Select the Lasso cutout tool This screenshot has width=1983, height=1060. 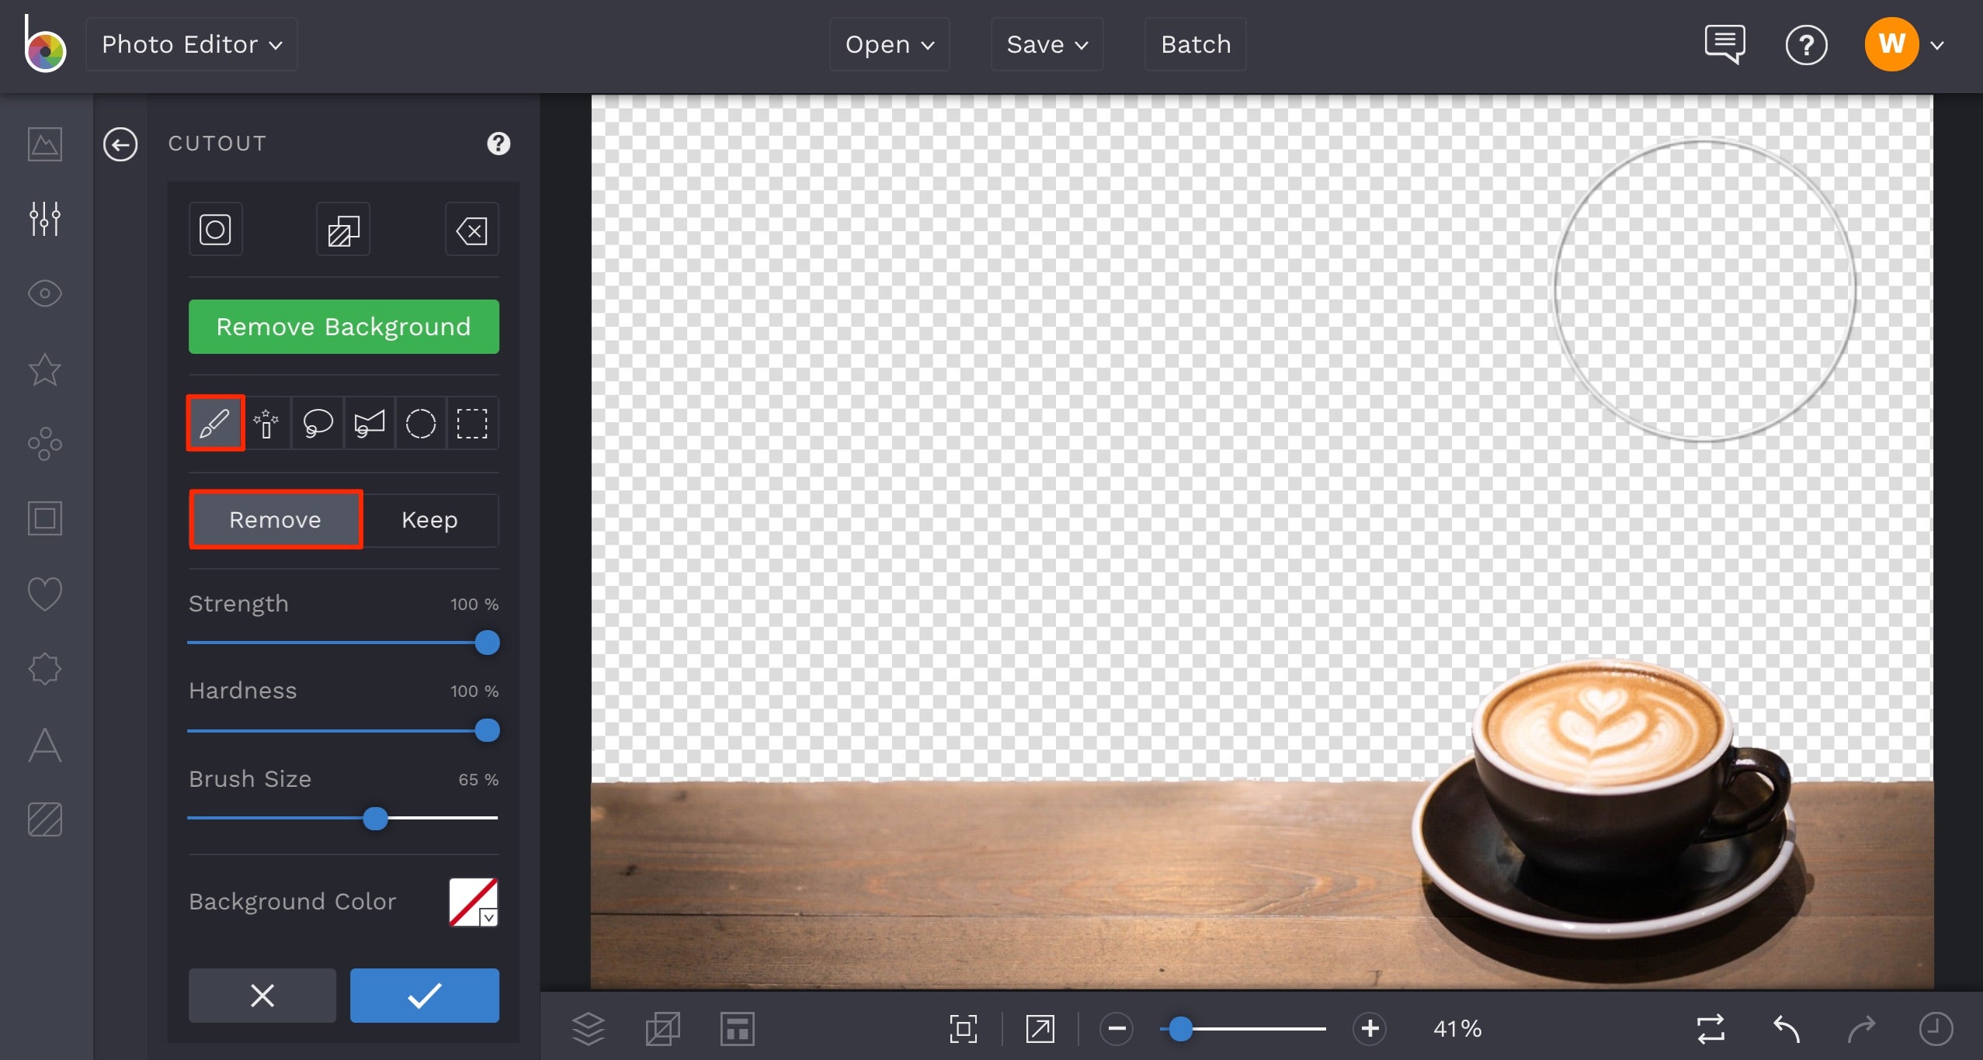point(317,423)
